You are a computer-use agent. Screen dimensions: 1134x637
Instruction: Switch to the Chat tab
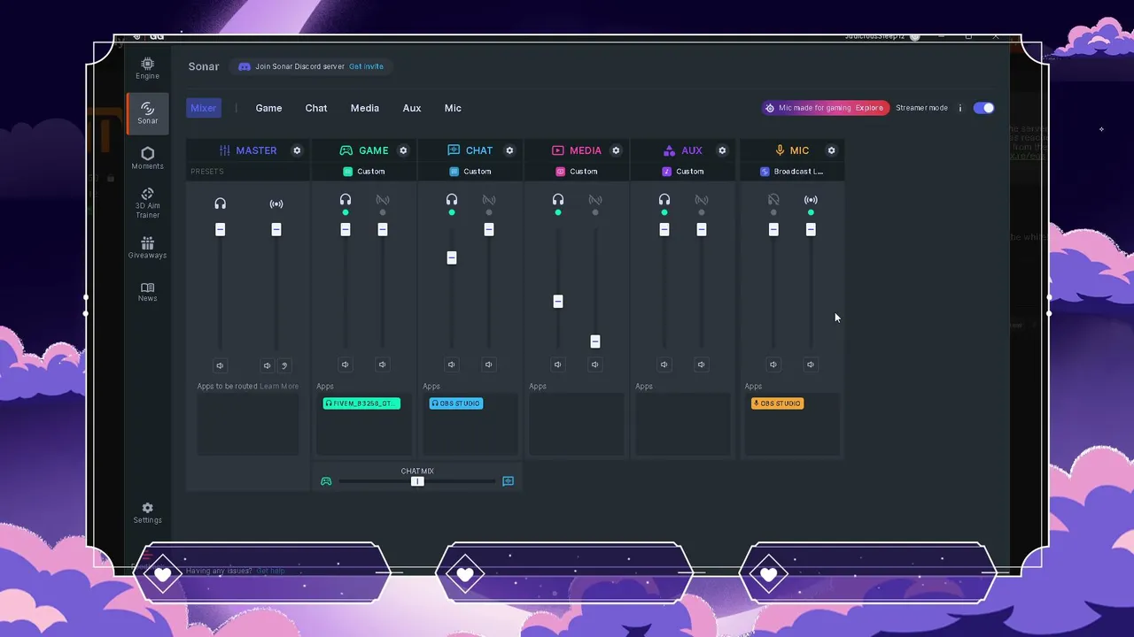[x=316, y=108]
